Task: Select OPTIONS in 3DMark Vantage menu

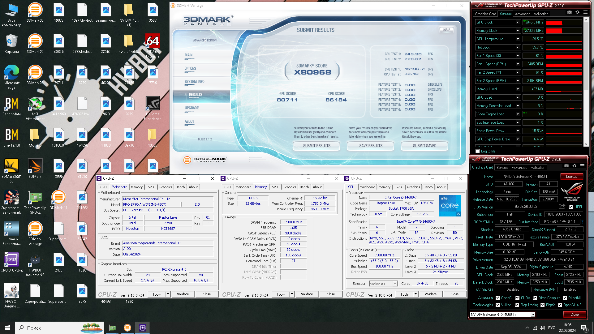Action: pos(190,68)
